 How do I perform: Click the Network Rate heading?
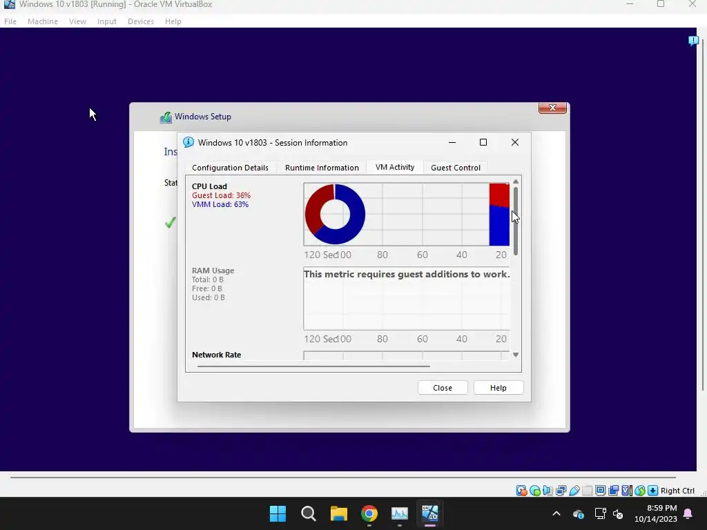(x=216, y=355)
